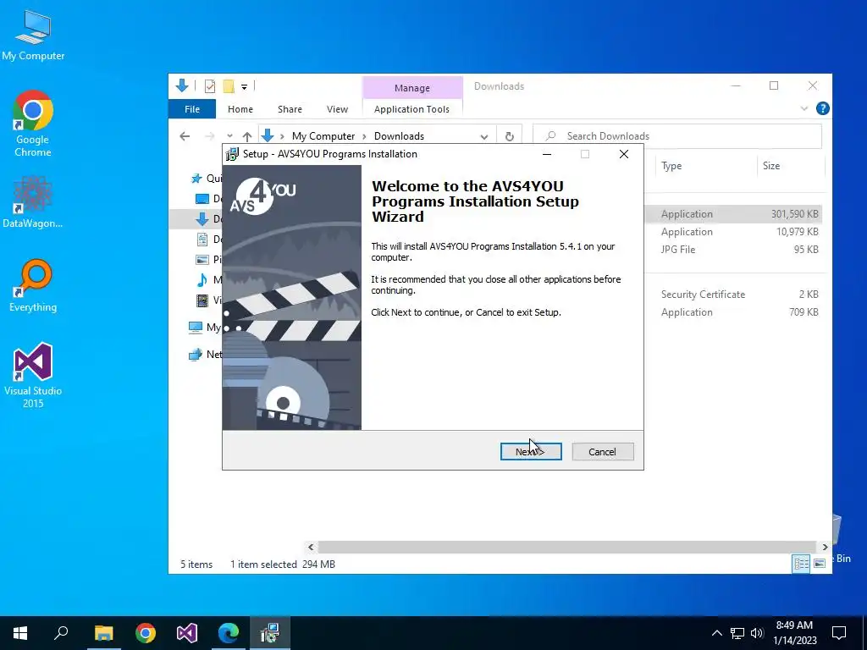The height and width of the screenshot is (650, 867).
Task: Open Chrome from the taskbar
Action: pos(146,633)
